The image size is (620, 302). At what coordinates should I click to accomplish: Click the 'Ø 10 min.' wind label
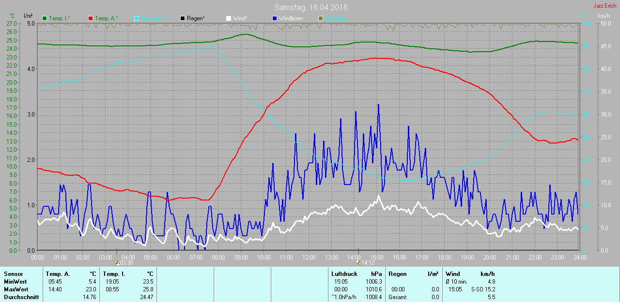[x=456, y=281]
